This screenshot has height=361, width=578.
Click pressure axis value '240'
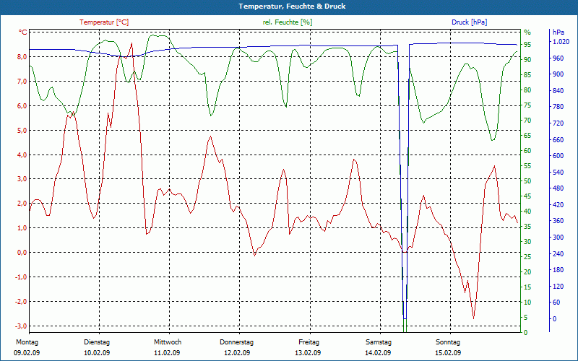point(558,254)
